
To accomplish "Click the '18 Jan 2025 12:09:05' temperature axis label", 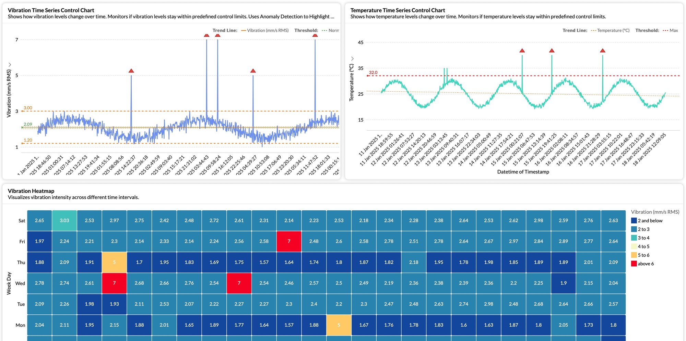I will tap(650, 149).
